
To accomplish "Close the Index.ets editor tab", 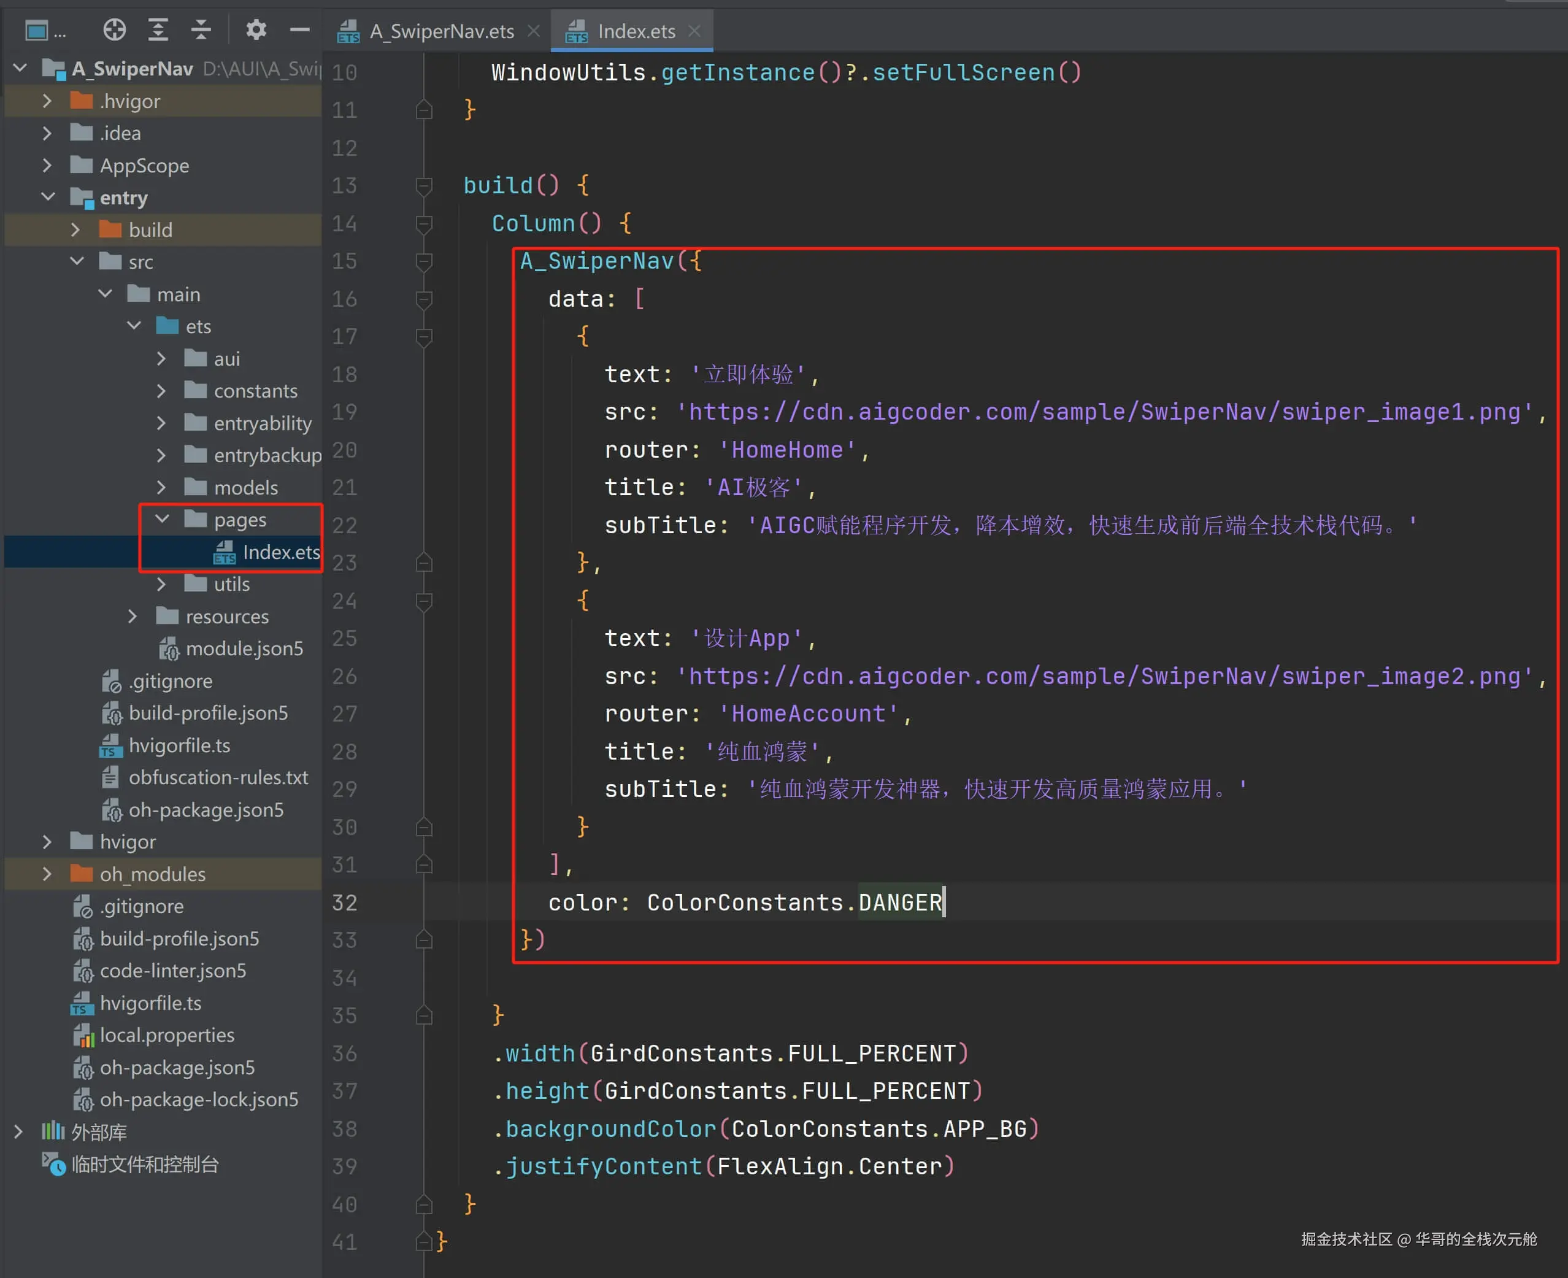I will 693,31.
